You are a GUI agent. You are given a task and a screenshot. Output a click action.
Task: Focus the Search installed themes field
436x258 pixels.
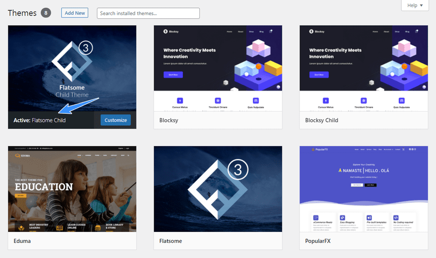148,13
